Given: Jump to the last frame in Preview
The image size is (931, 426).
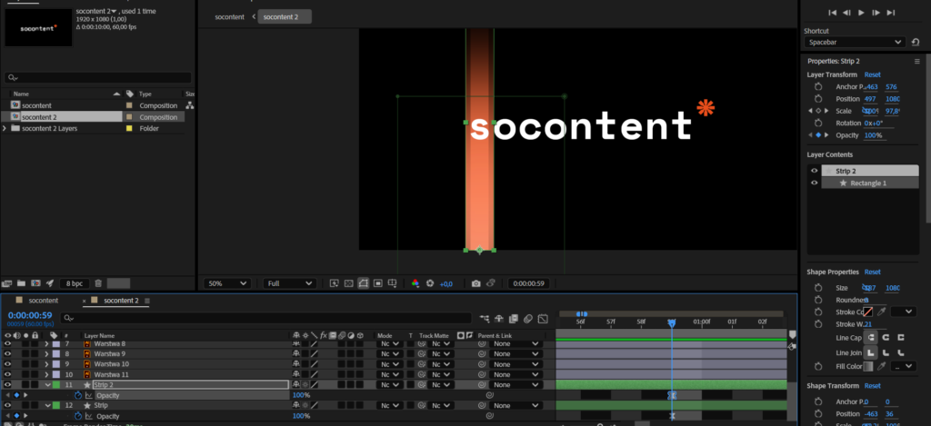Looking at the screenshot, I should click(x=891, y=13).
